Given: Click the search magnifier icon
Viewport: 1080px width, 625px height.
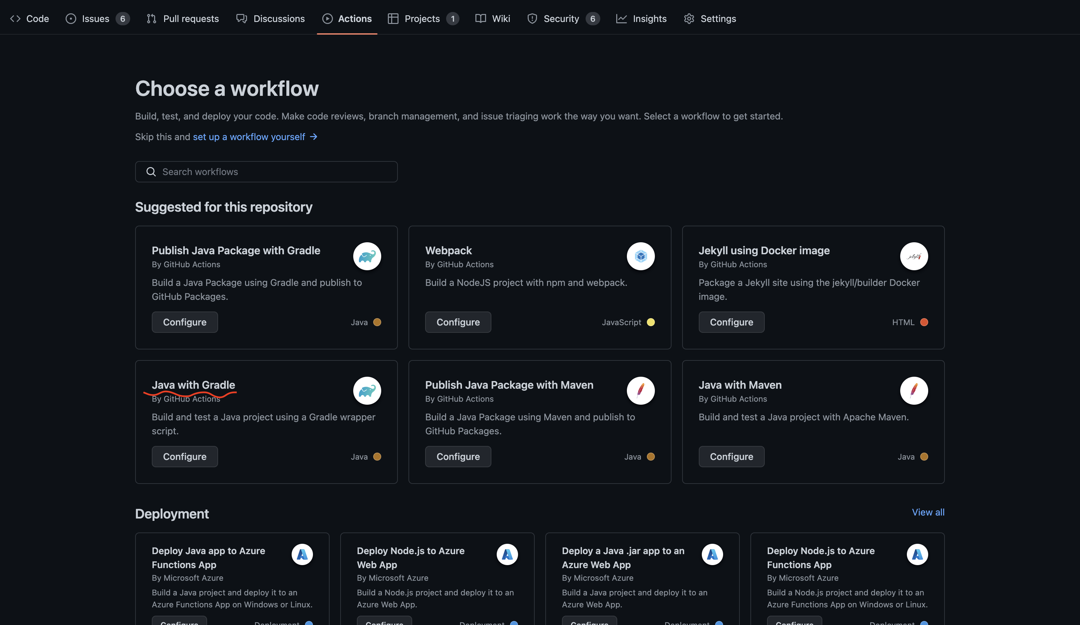Looking at the screenshot, I should click(151, 172).
